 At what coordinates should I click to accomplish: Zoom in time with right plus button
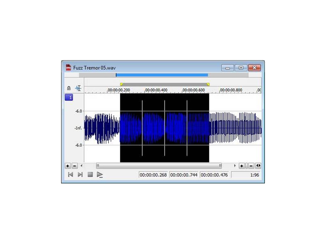pos(242,166)
